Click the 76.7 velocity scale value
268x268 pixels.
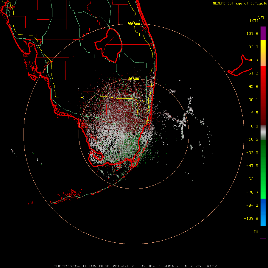[253, 60]
